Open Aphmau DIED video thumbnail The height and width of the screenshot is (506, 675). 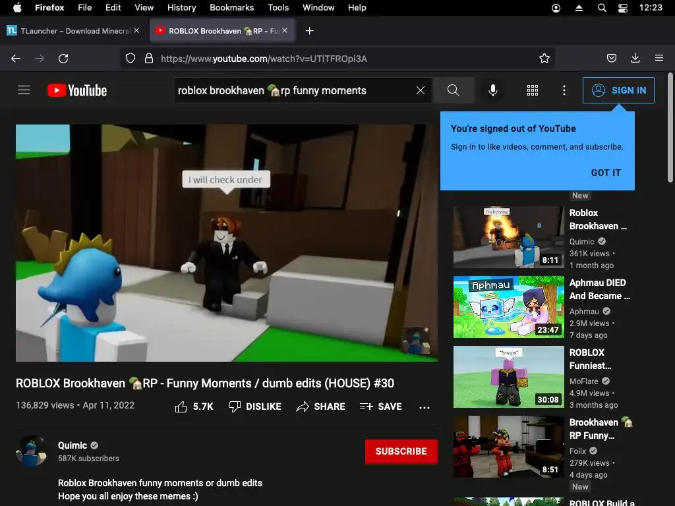click(x=508, y=307)
